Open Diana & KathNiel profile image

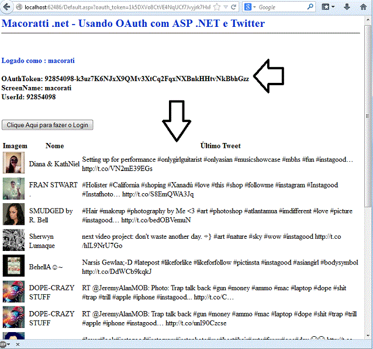click(13, 163)
